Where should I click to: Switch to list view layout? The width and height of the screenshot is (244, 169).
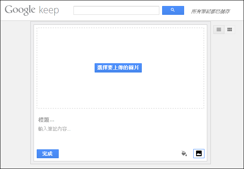[x=219, y=30]
